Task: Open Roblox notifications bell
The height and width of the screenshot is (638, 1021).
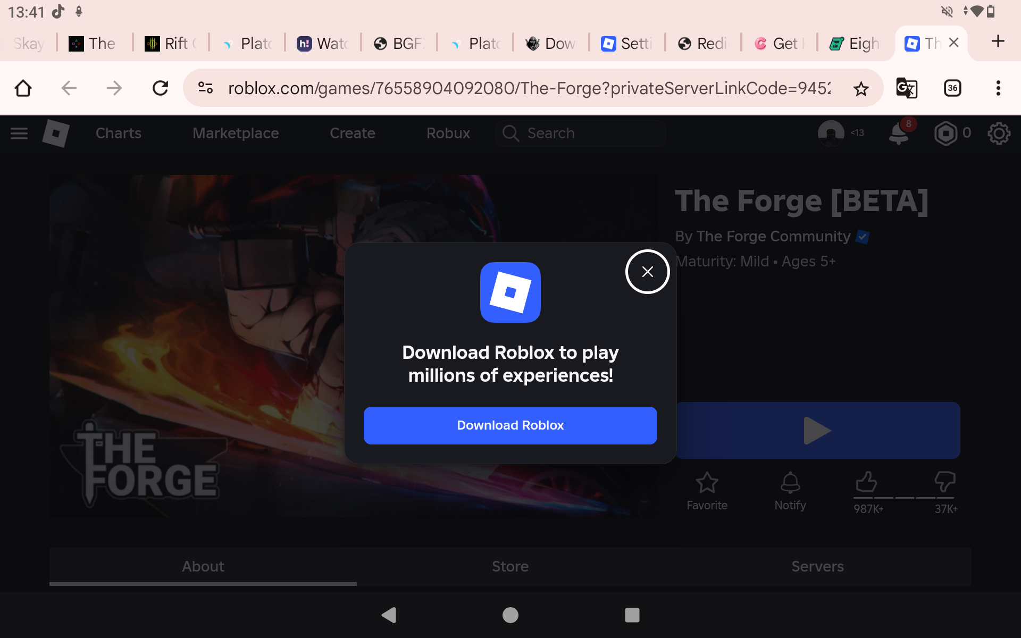Action: (x=899, y=133)
